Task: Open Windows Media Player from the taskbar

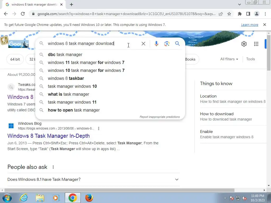Action: tap(56, 198)
